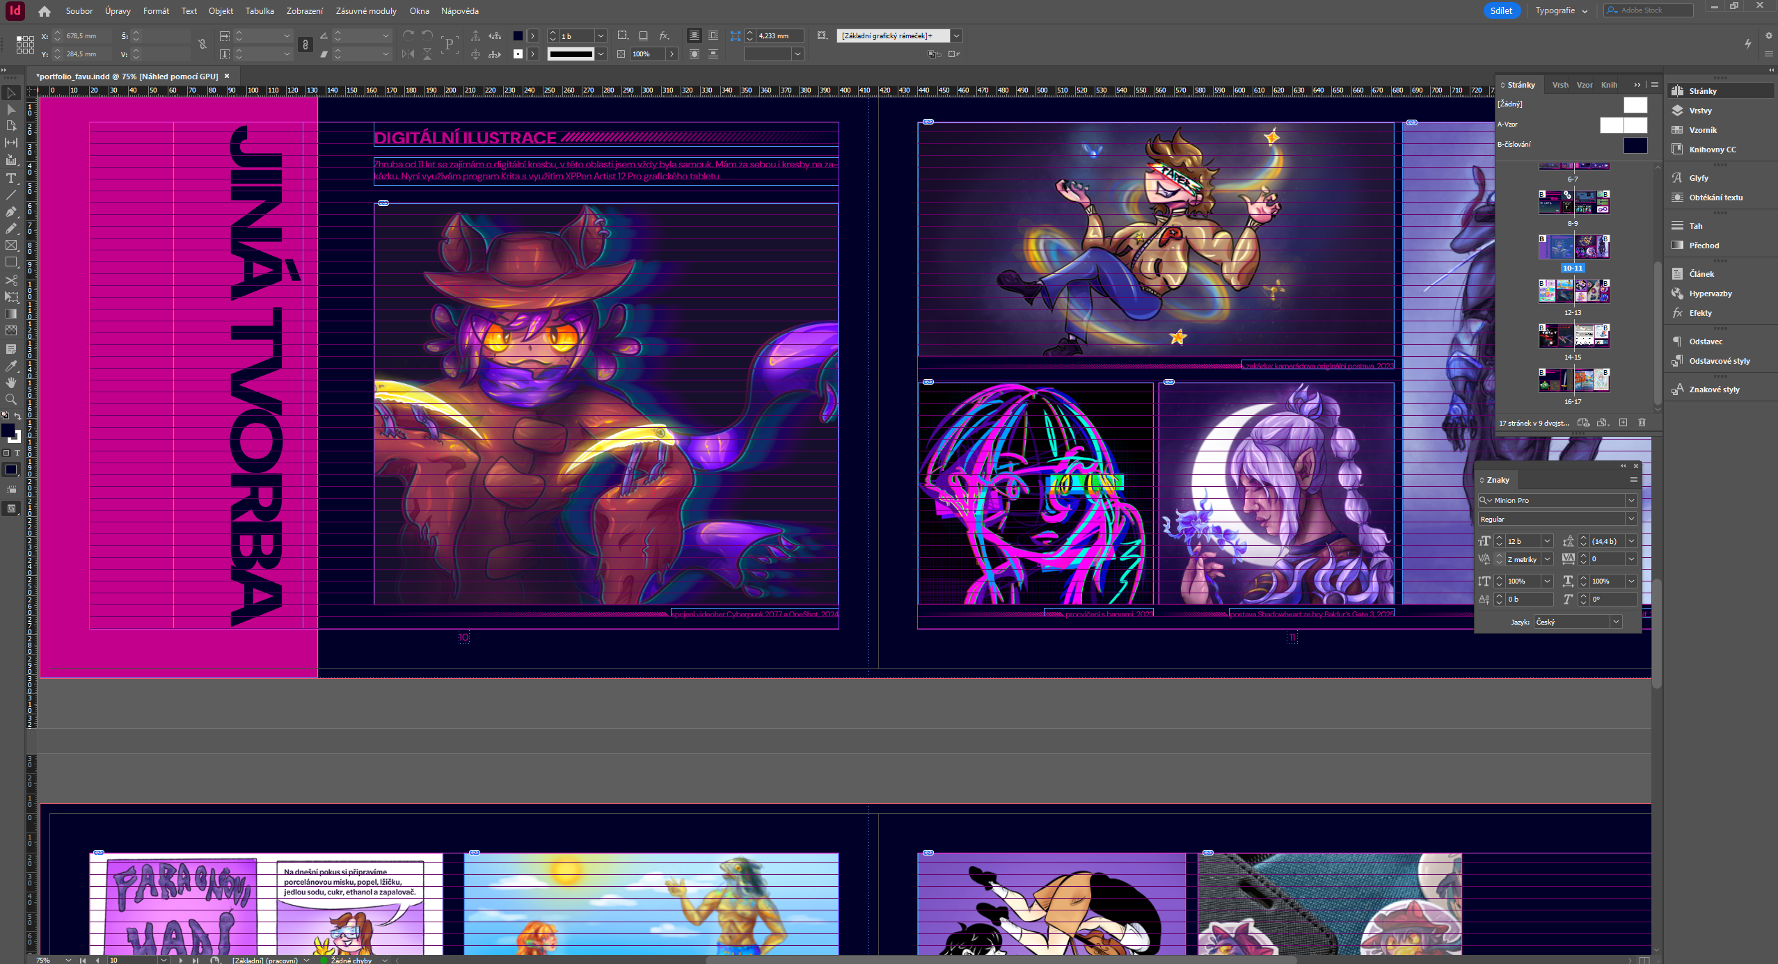Activate the Hand tool

click(11, 383)
